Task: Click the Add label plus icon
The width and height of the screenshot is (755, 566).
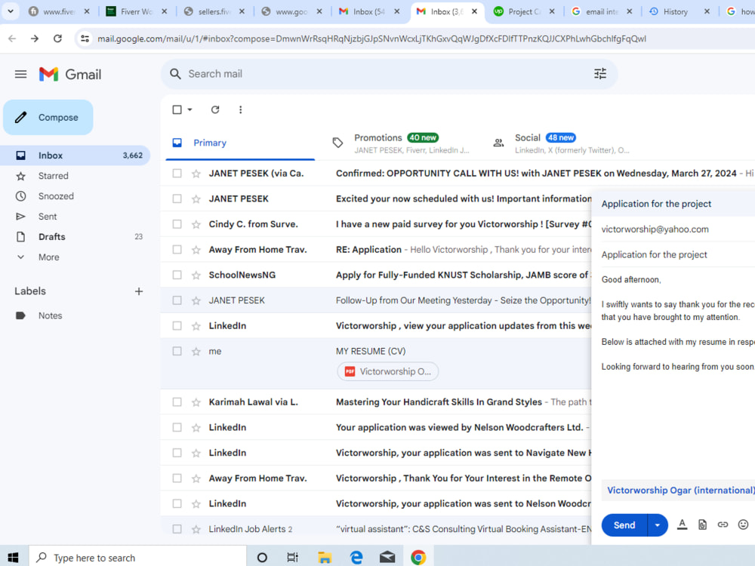Action: tap(139, 291)
